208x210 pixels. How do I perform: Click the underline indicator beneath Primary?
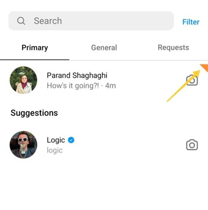point(35,60)
